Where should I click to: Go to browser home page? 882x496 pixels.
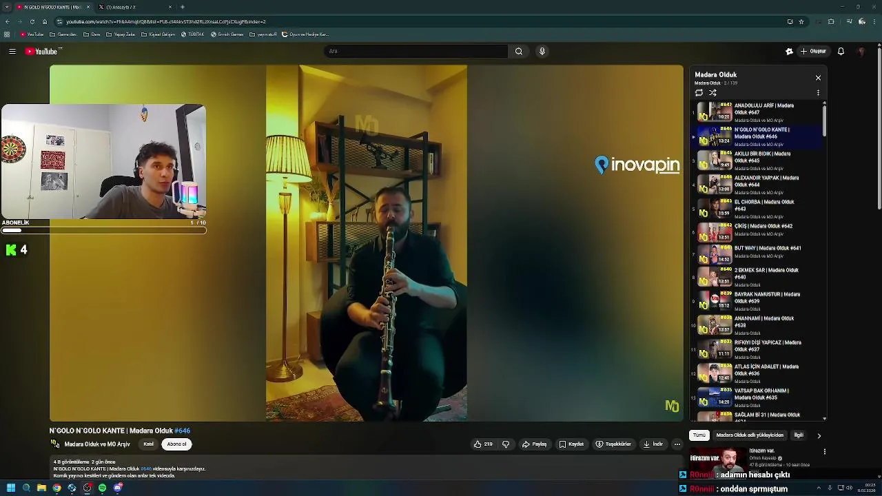coord(45,21)
